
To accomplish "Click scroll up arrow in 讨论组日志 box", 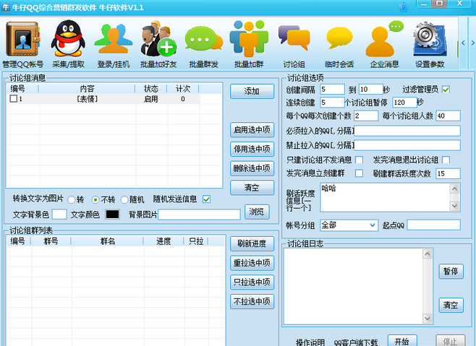I will 428,254.
